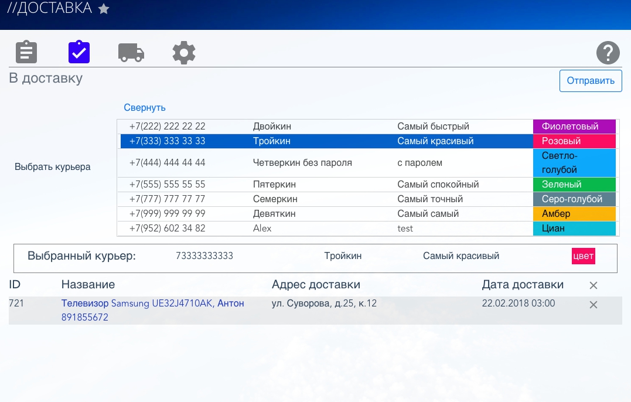Screen dimensions: 631x402
Task: Click the X icon in table header
Action: tap(593, 285)
